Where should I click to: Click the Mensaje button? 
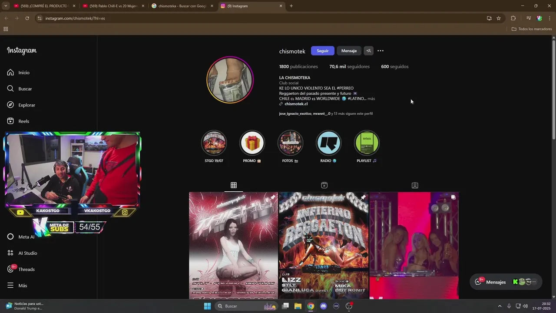(x=349, y=51)
